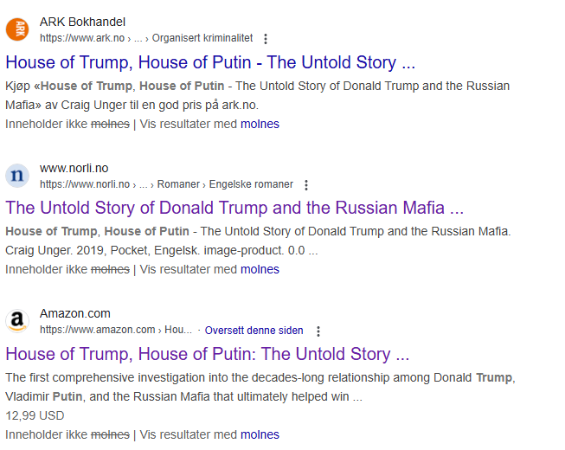Click 'molnes' link under norli.no result
This screenshot has width=565, height=450.
[260, 269]
